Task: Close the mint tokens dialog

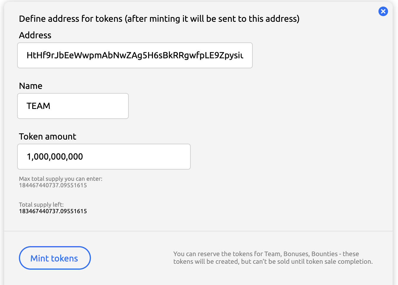Action: coord(383,11)
